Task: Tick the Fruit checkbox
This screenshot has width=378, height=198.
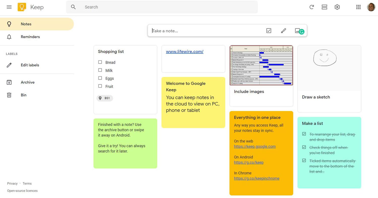Action: (100, 86)
